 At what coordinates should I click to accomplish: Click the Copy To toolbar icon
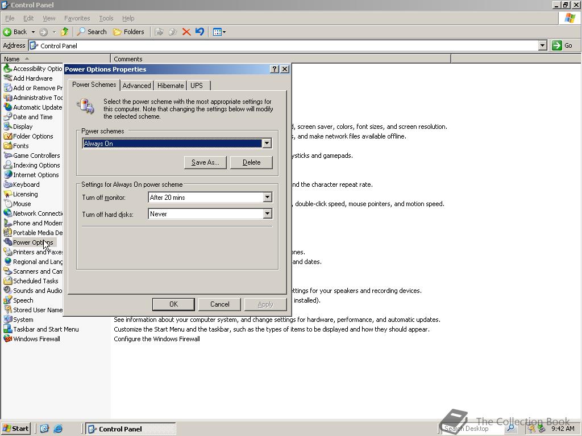(173, 32)
